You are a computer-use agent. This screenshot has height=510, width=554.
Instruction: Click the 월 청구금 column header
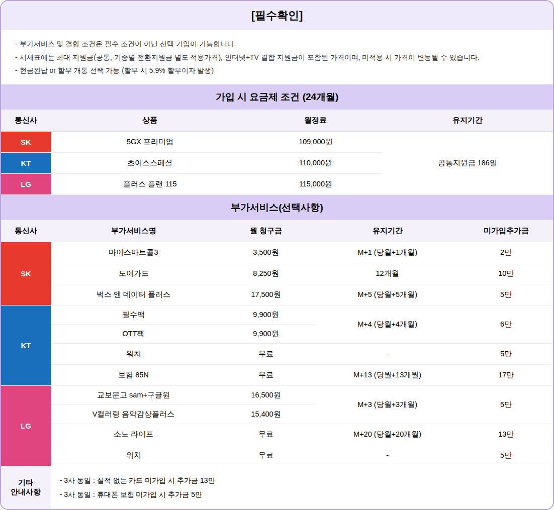click(266, 231)
